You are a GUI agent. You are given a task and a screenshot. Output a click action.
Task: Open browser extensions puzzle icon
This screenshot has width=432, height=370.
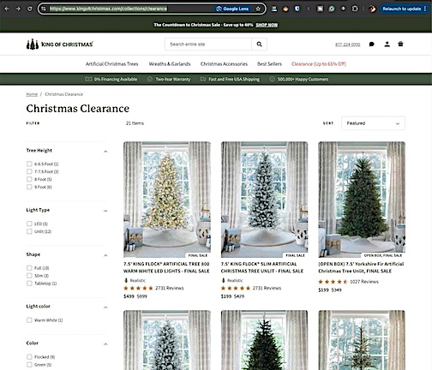pos(355,9)
